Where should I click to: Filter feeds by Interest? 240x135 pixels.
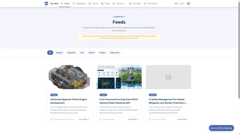point(59,53)
